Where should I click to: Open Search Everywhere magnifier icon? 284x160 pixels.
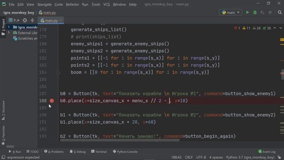pyautogui.click(x=280, y=12)
